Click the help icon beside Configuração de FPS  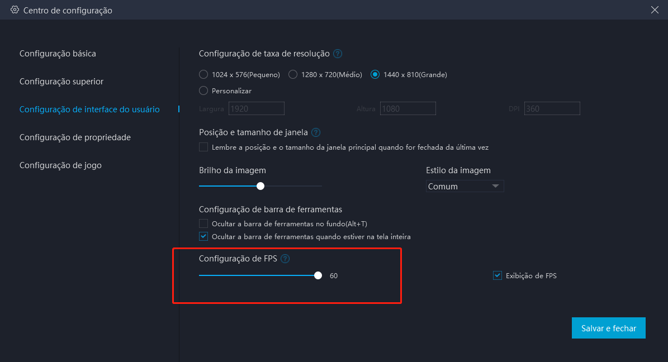pos(285,259)
